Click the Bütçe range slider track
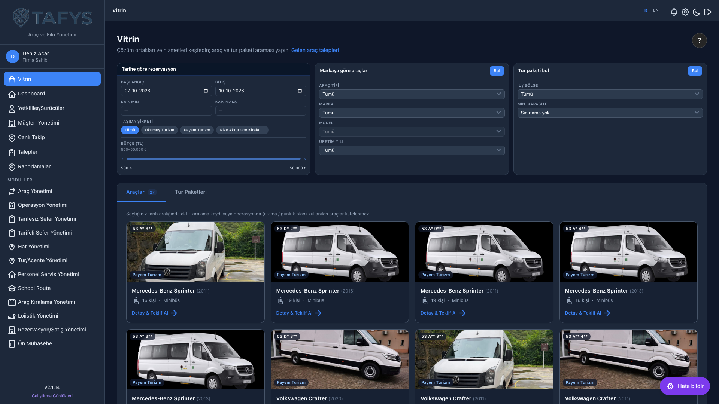 tap(213, 159)
